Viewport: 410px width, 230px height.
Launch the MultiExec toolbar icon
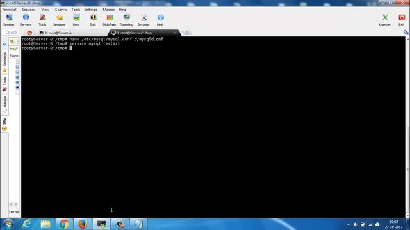(x=110, y=20)
